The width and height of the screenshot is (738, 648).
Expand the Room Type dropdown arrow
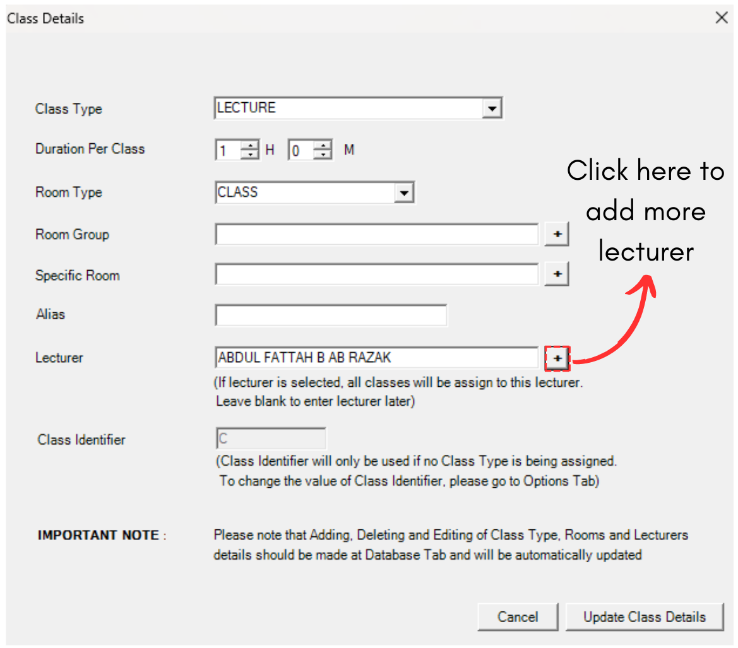(403, 193)
